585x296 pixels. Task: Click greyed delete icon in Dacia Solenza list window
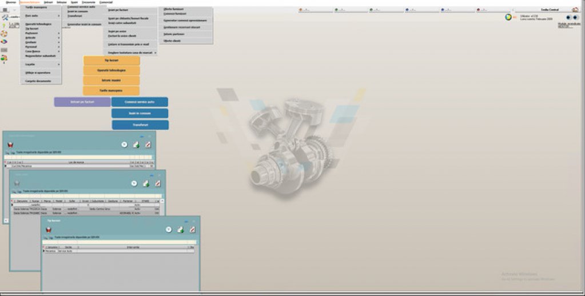pyautogui.click(x=17, y=183)
